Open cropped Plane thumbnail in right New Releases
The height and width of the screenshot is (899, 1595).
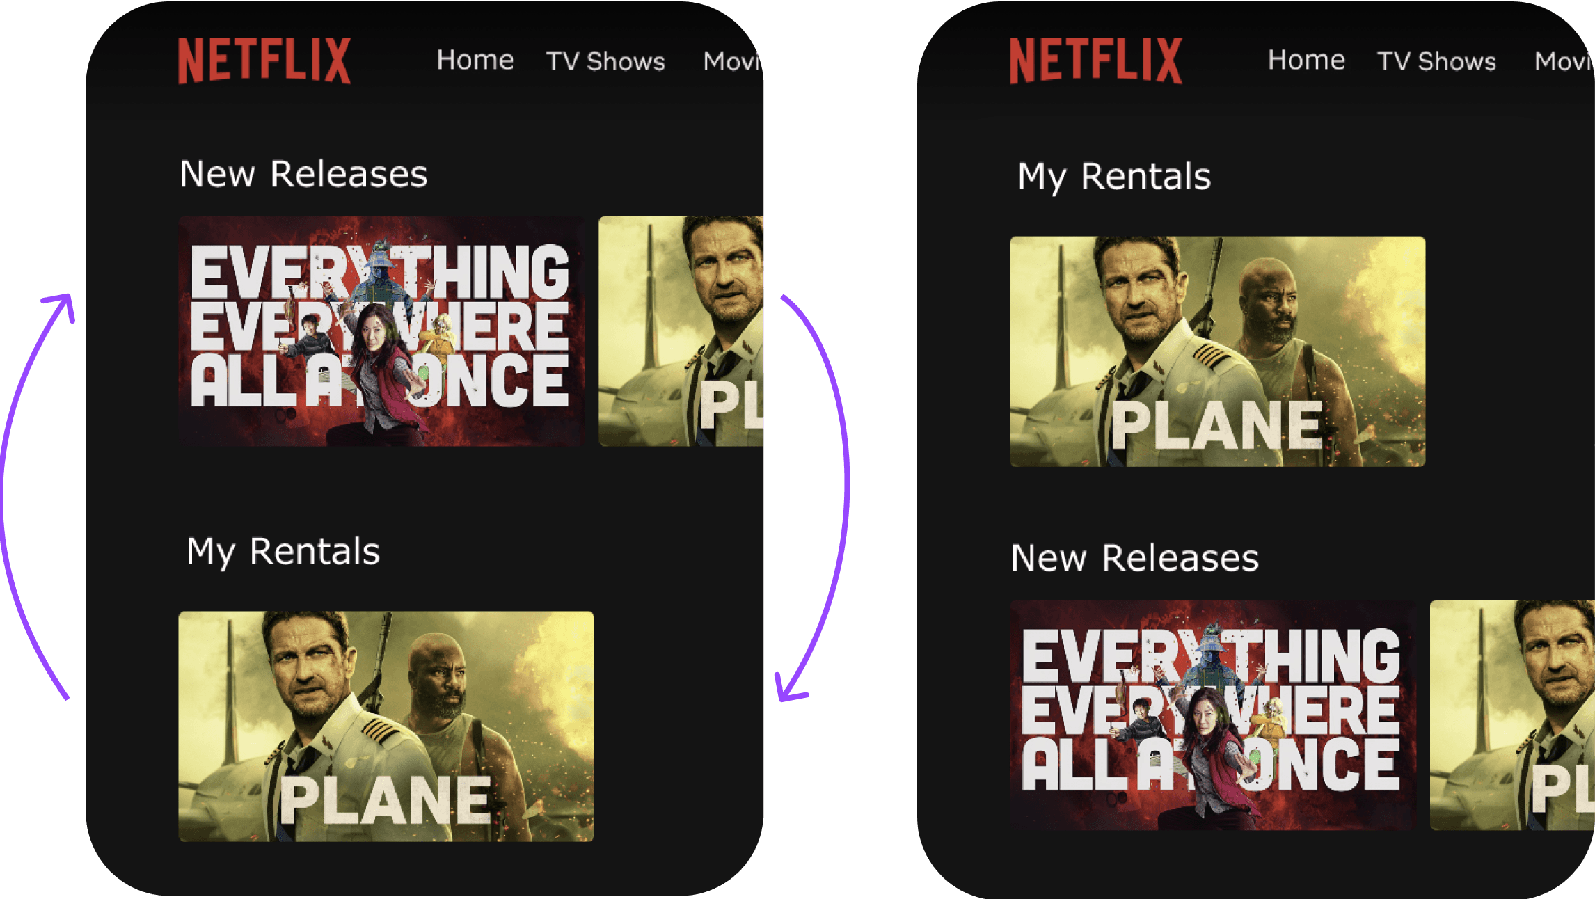coord(1511,715)
